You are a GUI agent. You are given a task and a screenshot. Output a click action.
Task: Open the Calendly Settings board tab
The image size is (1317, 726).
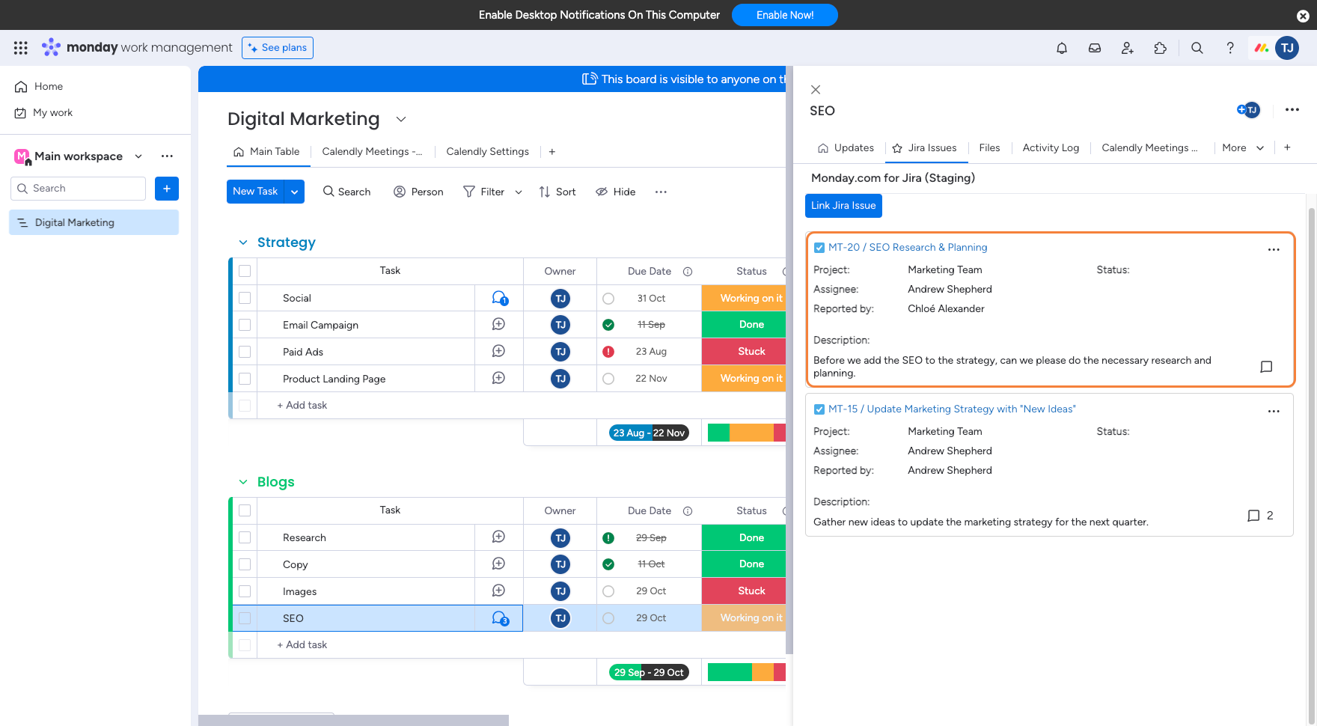pos(487,151)
